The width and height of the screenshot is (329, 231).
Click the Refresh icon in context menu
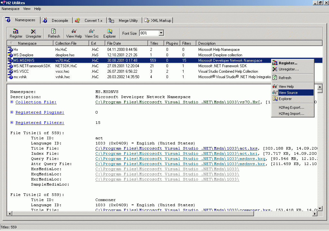pyautogui.click(x=275, y=78)
